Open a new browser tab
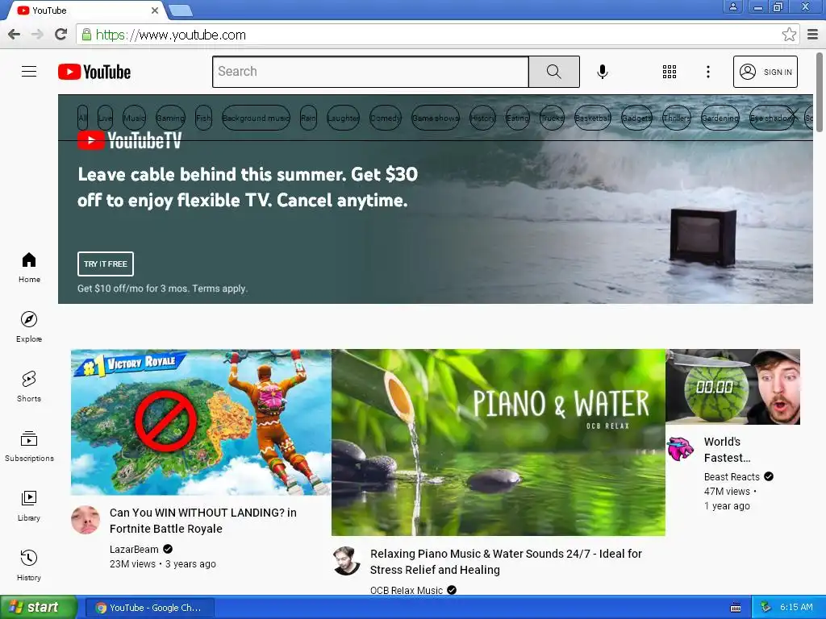 [181, 10]
